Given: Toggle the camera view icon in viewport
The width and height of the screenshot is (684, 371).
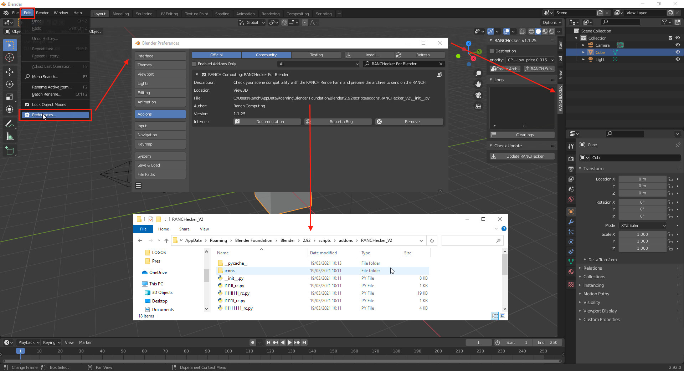Looking at the screenshot, I should coord(478,95).
